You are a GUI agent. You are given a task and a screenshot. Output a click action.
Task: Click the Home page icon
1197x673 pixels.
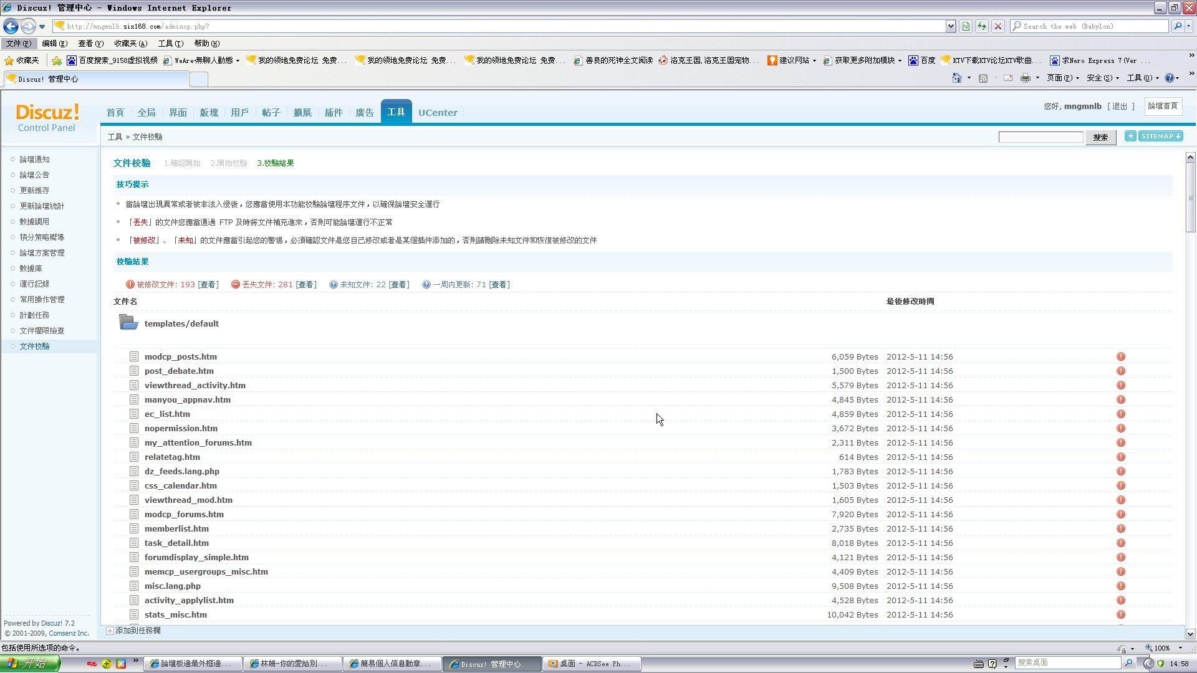pyautogui.click(x=957, y=78)
